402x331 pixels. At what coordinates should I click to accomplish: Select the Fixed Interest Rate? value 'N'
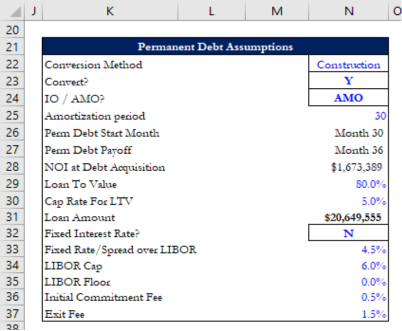[348, 233]
